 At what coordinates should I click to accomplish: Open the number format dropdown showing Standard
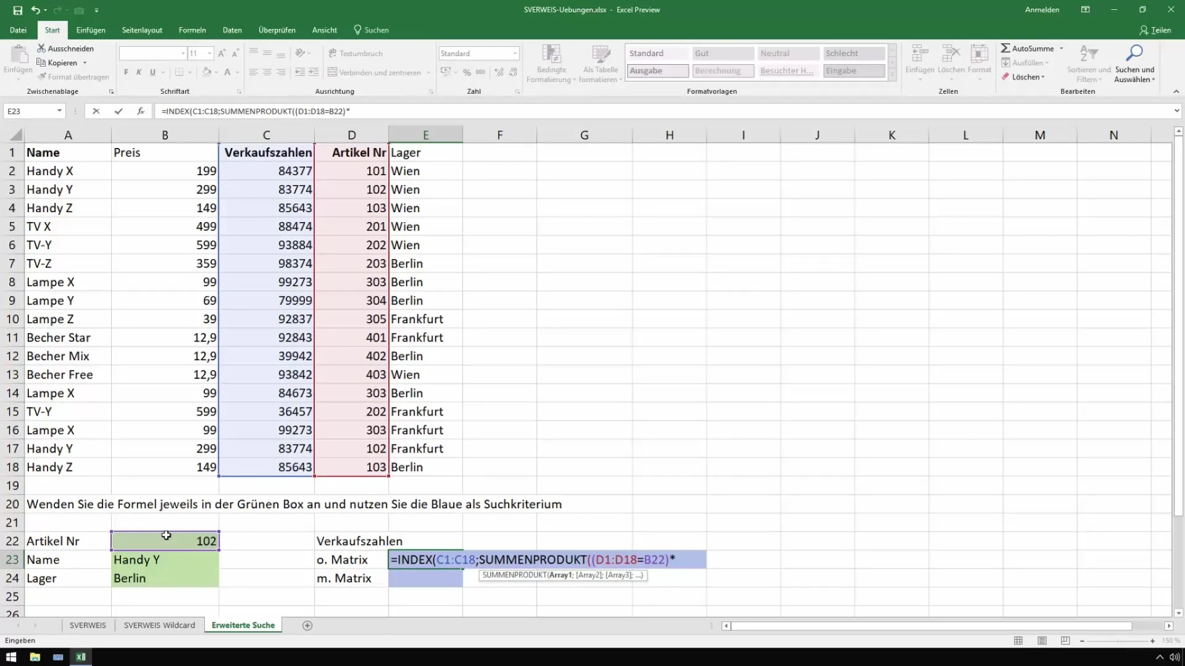point(515,54)
